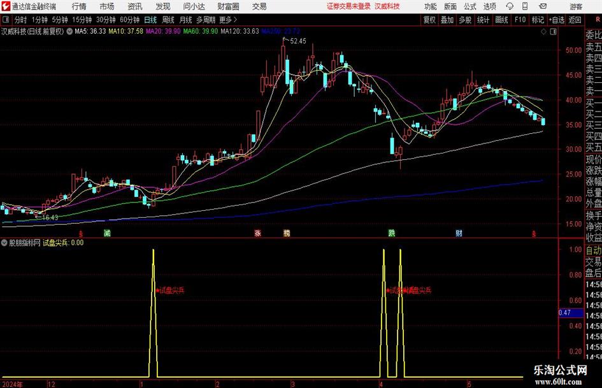
Task: Click the 统计 statistics button
Action: point(483,20)
